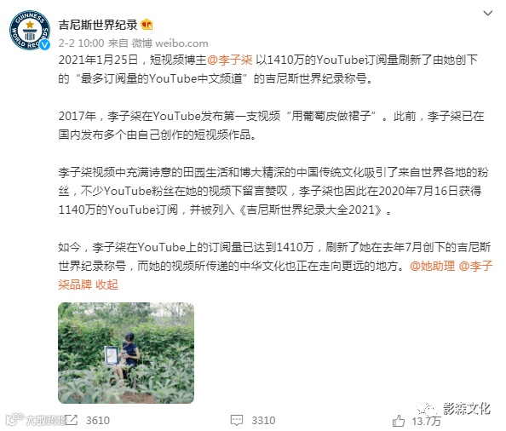Viewport: 506px width, 431px height.
Task: Click the 13.7万 likes count
Action: tap(426, 421)
